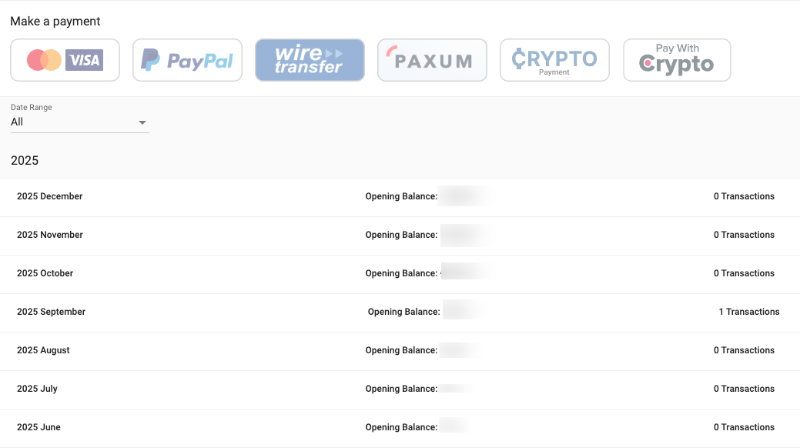The height and width of the screenshot is (448, 800).
Task: Select the 2025 August row
Action: coord(43,350)
